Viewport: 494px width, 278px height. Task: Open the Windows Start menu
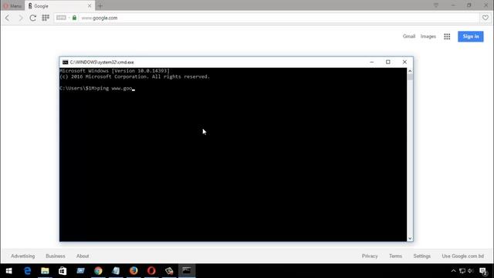point(8,271)
